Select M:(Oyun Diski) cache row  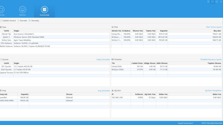(166, 69)
